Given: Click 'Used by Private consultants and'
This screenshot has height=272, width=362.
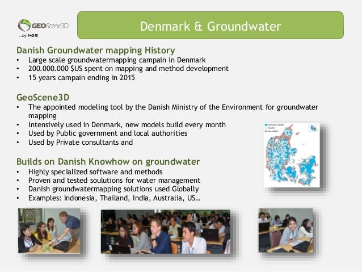Looking at the screenshot, I should 81,142.
